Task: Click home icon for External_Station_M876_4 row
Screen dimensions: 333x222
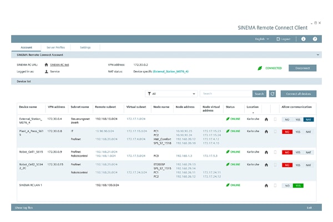Action: pyautogui.click(x=266, y=119)
